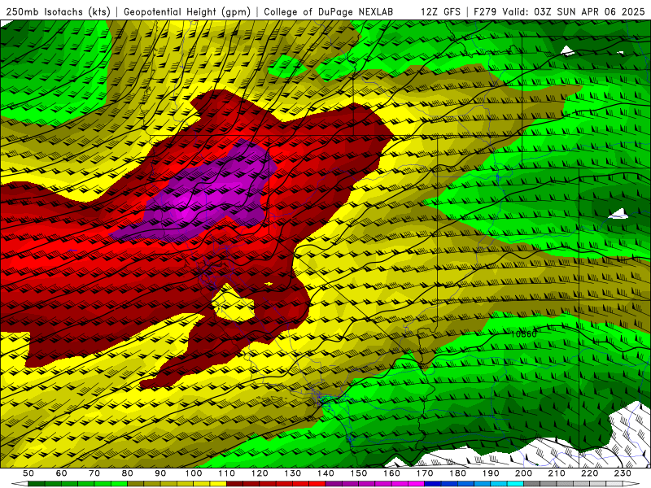
Task: Click the 150 value on the color scale
Action: [x=359, y=473]
